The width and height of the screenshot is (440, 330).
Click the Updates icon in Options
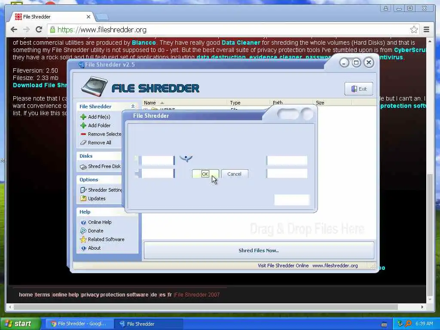[x=83, y=199]
